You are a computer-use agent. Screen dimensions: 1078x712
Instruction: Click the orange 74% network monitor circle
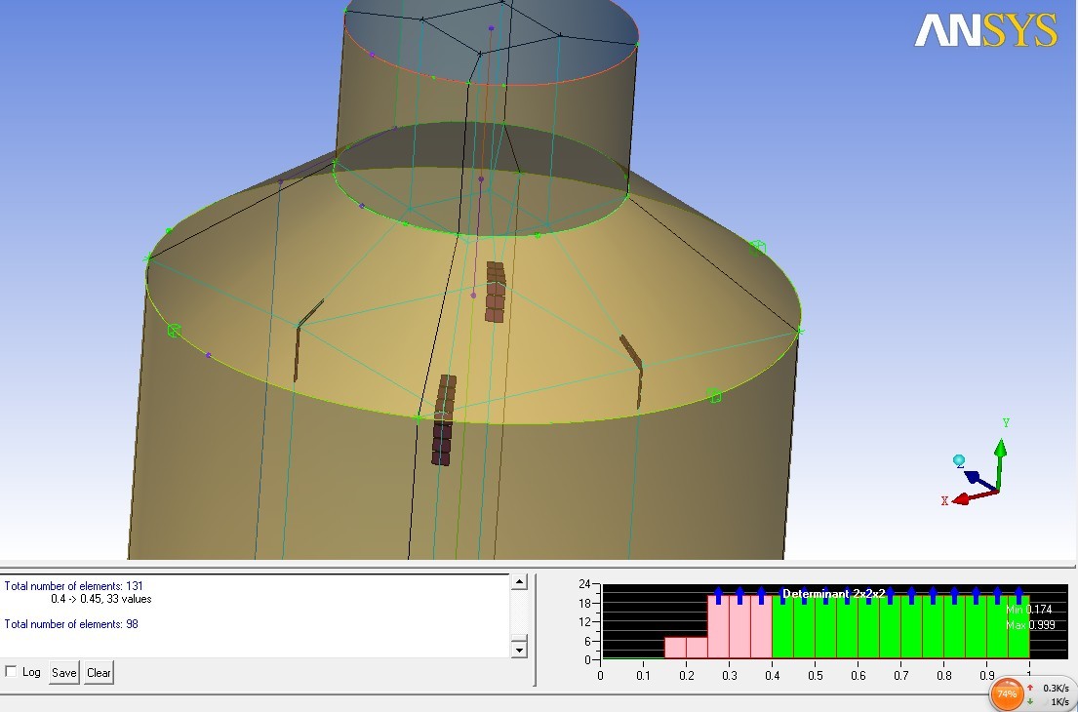pyautogui.click(x=1006, y=693)
